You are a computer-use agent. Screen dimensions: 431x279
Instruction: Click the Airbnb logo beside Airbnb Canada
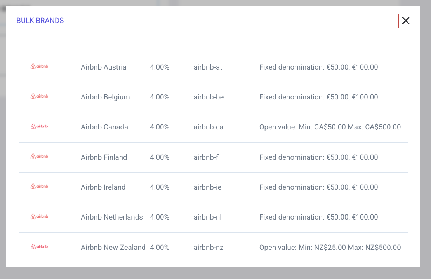[39, 126]
